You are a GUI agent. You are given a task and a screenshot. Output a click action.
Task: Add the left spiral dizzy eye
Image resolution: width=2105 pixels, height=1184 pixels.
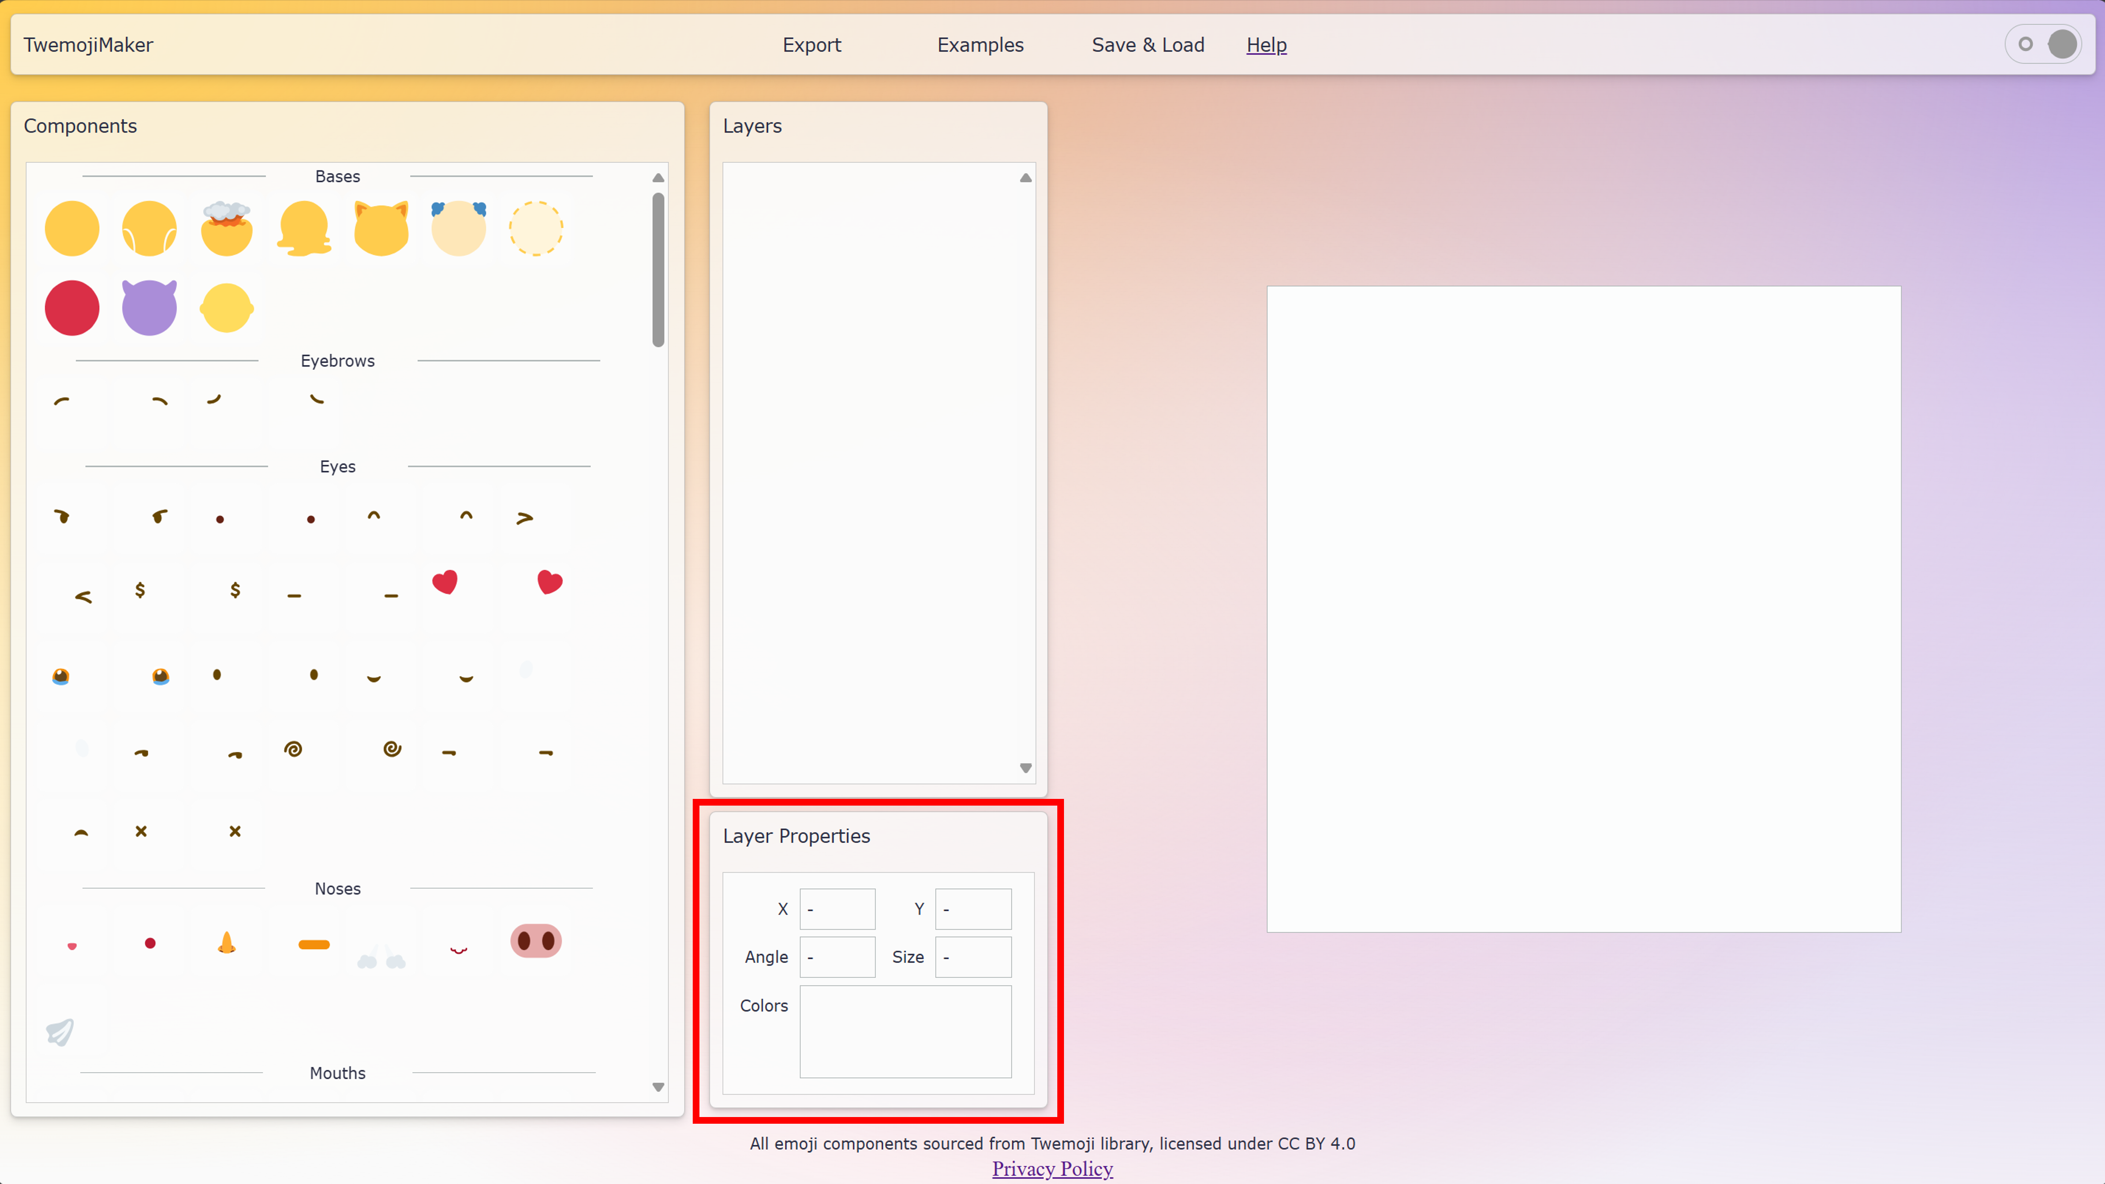click(x=293, y=749)
